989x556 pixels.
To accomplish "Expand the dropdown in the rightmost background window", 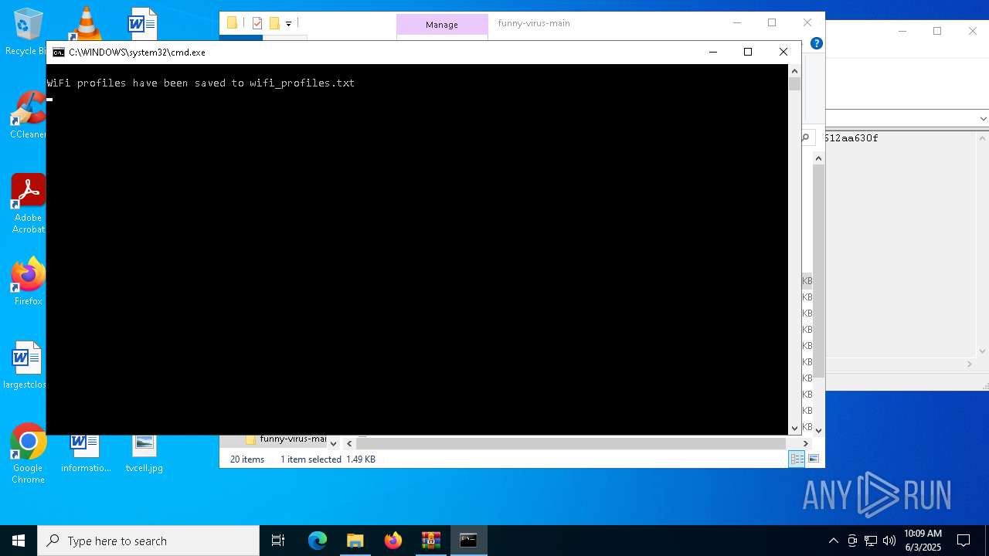I will coord(983,119).
